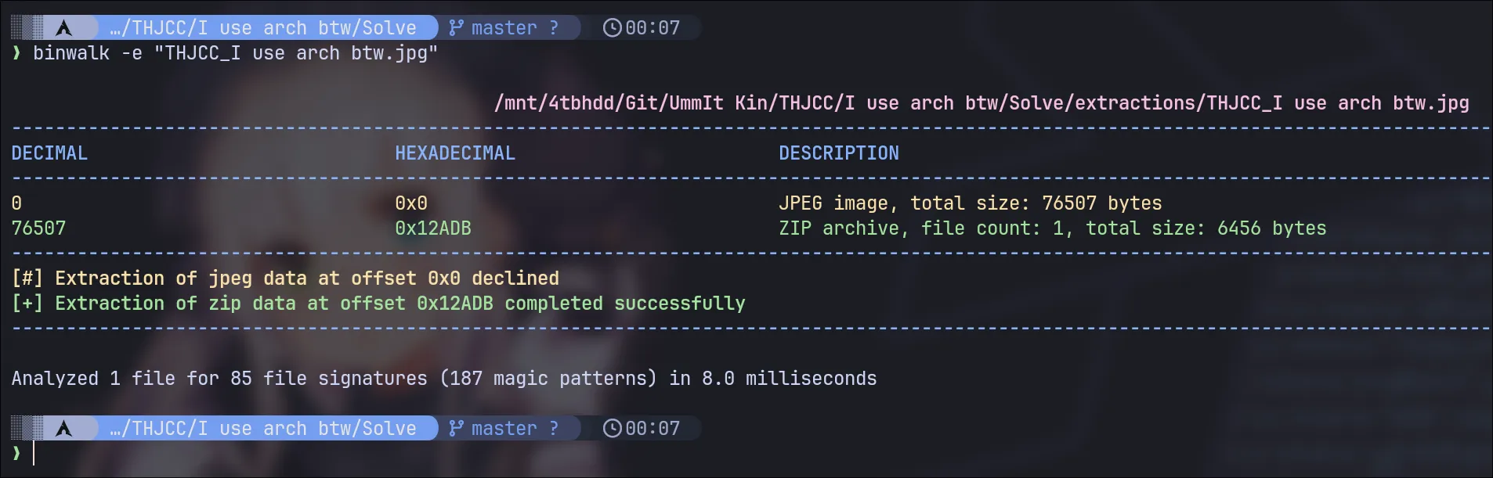Click the clock icon in the first prompt
The width and height of the screenshot is (1493, 478).
[612, 28]
